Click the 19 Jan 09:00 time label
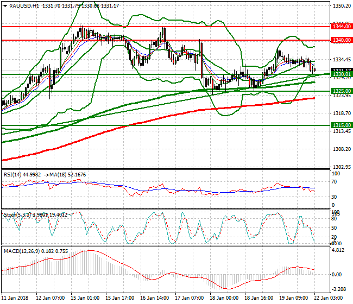353x304 pixels. [x=294, y=297]
